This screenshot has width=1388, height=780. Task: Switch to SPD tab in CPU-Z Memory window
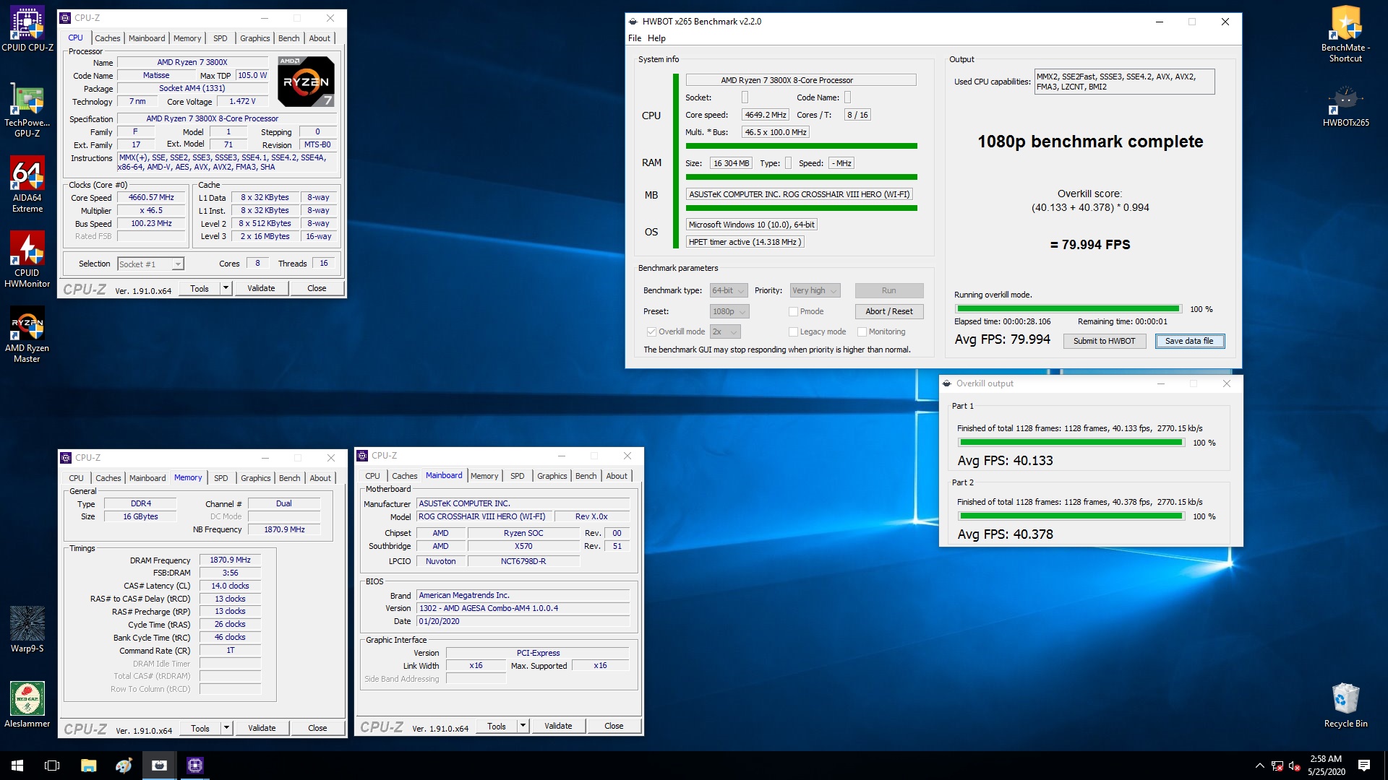[x=221, y=478]
